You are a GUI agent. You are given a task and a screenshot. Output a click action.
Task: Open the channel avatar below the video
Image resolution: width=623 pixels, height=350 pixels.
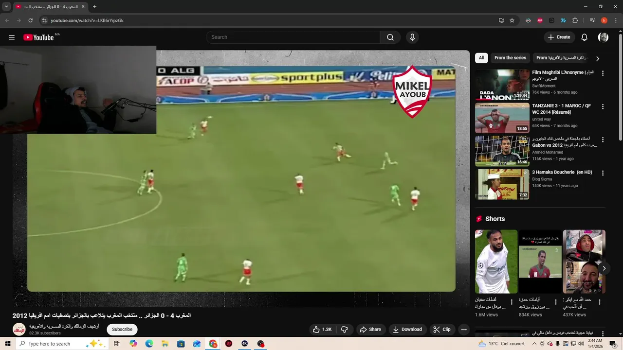point(19,330)
